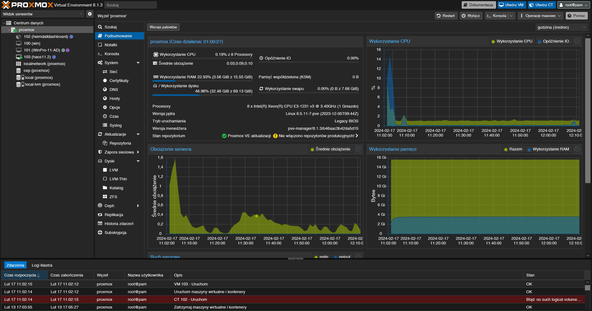Select Notatki in the node menu
Viewport: 592px width, 311px height.
[111, 45]
